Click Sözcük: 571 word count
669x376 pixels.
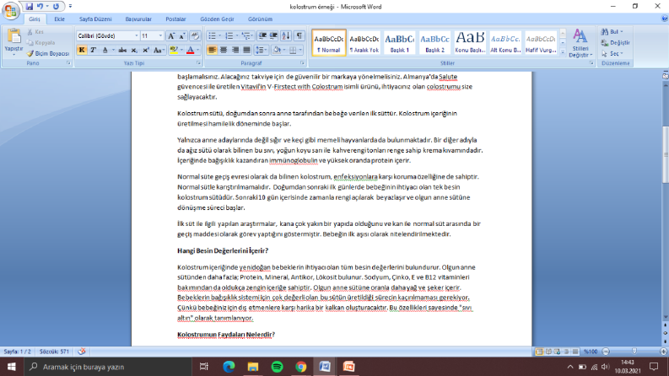54,352
